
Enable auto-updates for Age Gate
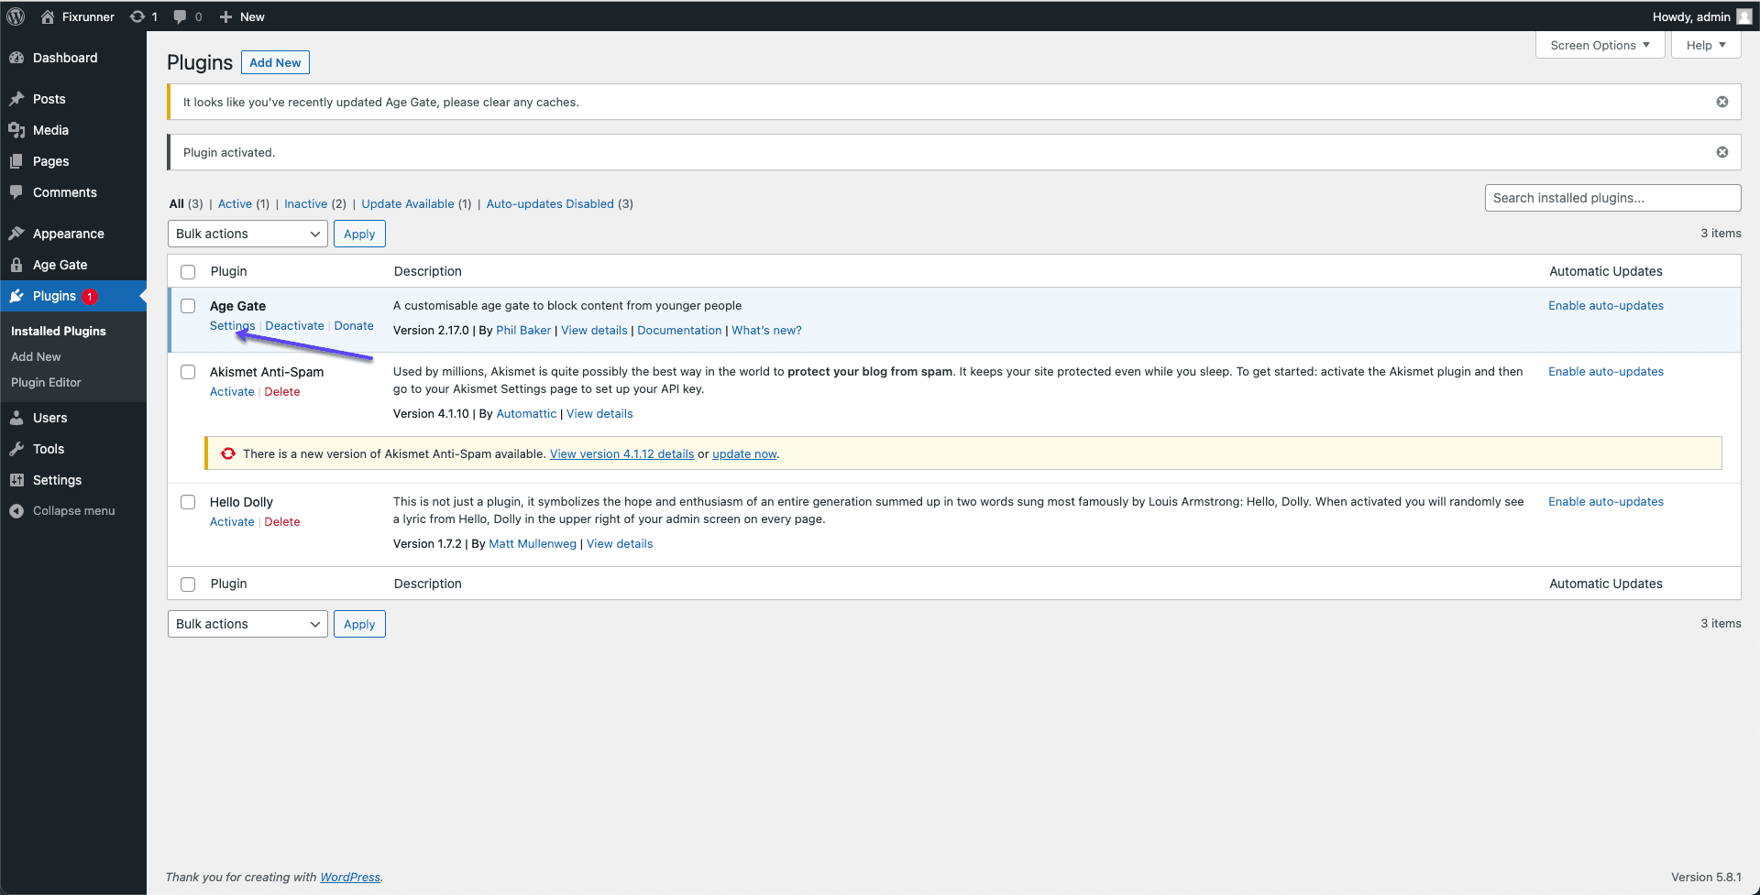[1606, 305]
